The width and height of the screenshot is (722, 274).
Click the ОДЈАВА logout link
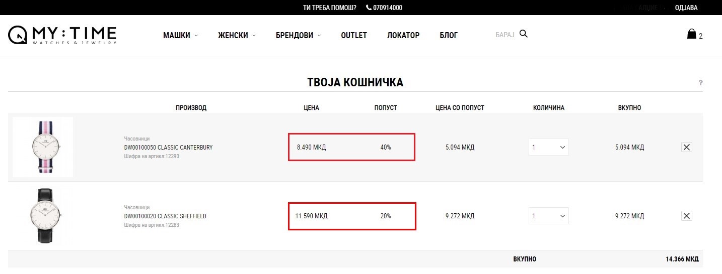[686, 8]
